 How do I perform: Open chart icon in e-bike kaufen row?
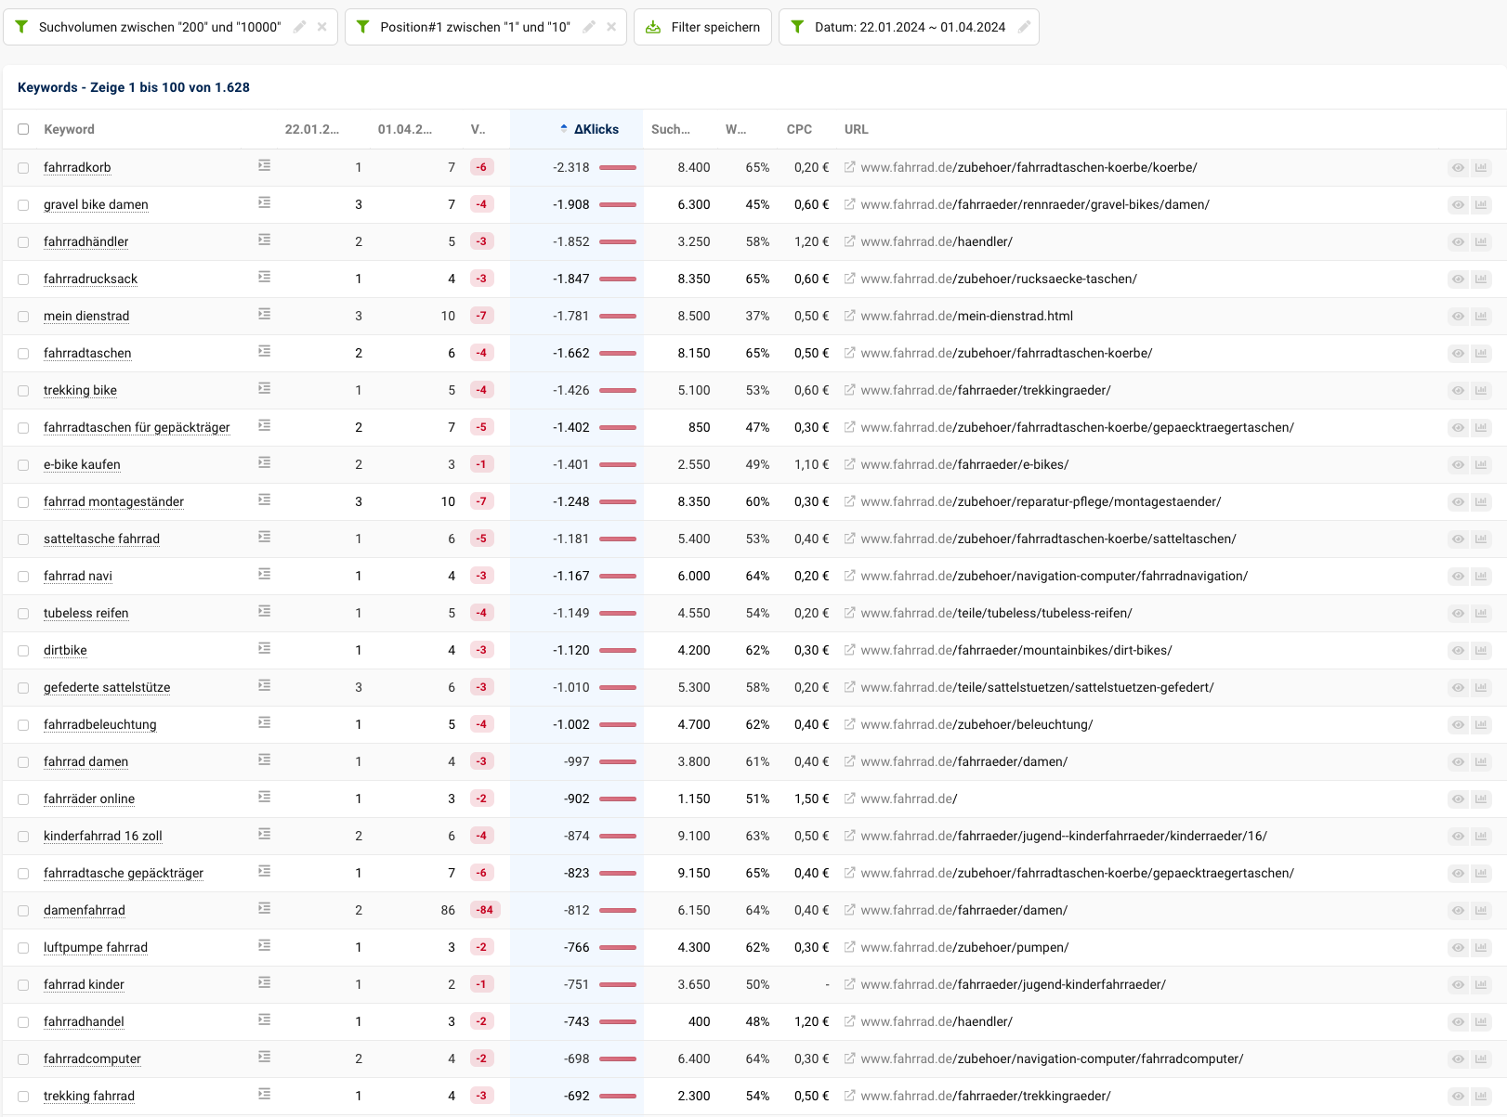coord(1481,465)
